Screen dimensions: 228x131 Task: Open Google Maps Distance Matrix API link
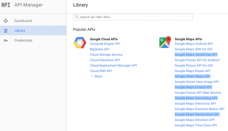point(199,109)
